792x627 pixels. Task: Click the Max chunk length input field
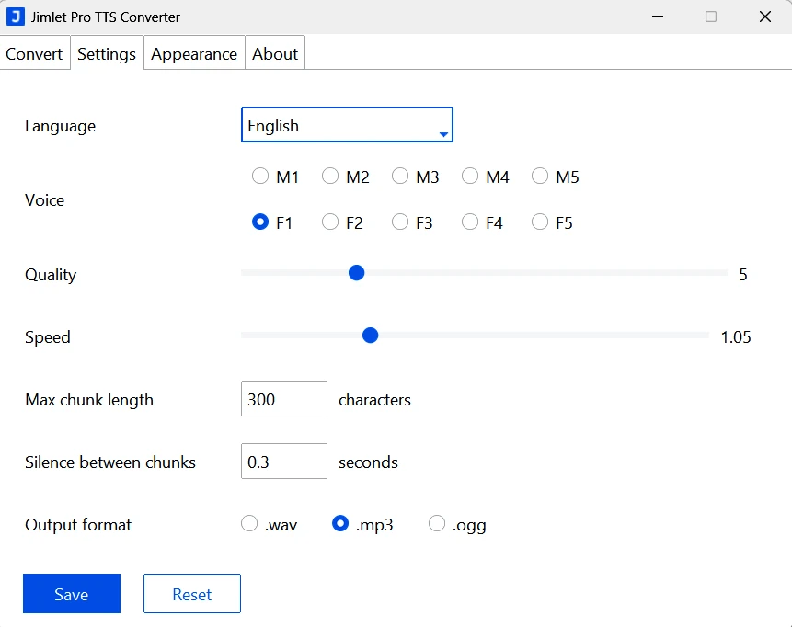pos(283,398)
